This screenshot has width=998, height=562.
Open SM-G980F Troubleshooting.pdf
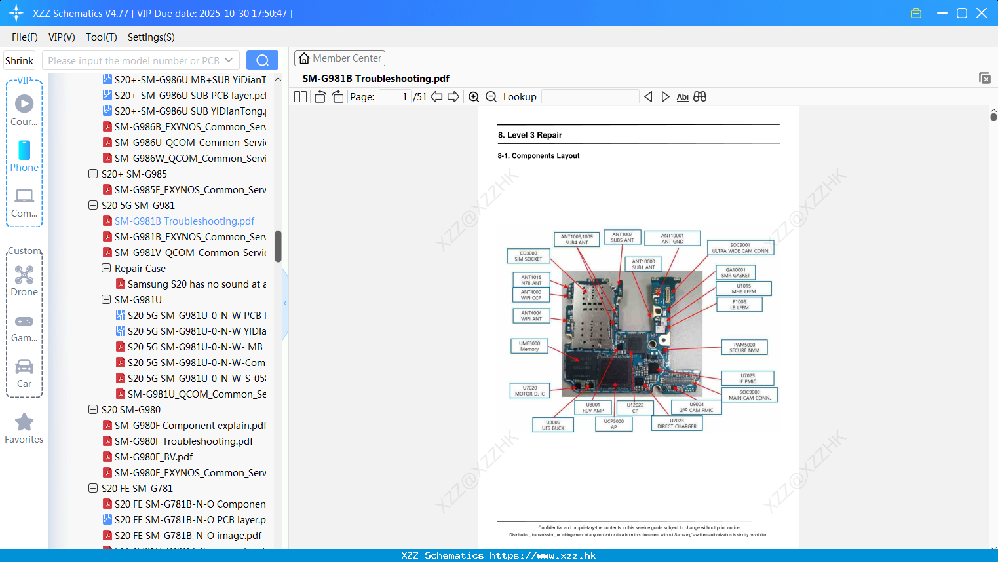click(185, 441)
